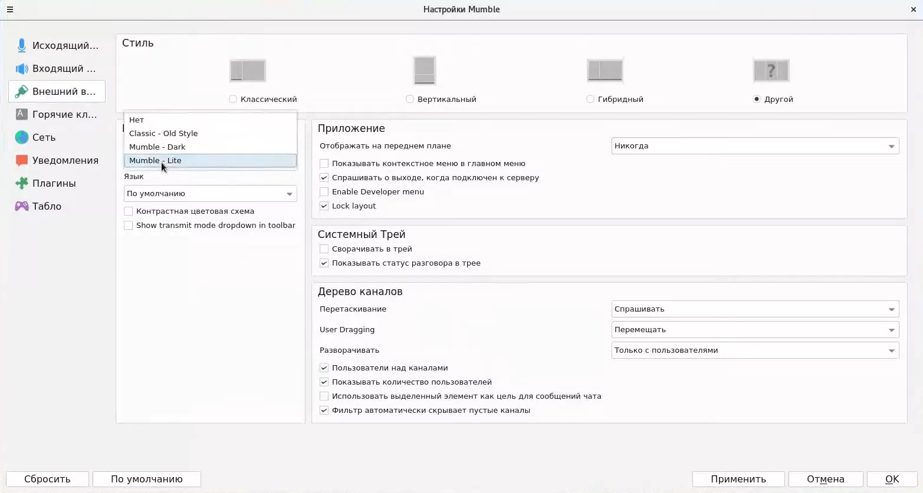Image resolution: width=923 pixels, height=493 pixels.
Task: Select the Вертикальный radio button
Action: pyautogui.click(x=410, y=99)
